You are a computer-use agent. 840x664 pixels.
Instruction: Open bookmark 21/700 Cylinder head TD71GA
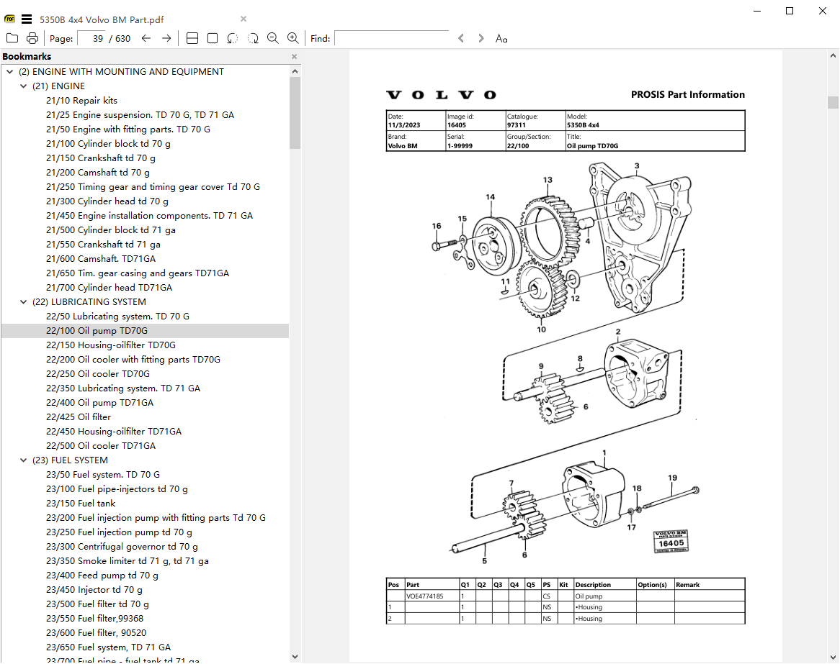coord(110,288)
